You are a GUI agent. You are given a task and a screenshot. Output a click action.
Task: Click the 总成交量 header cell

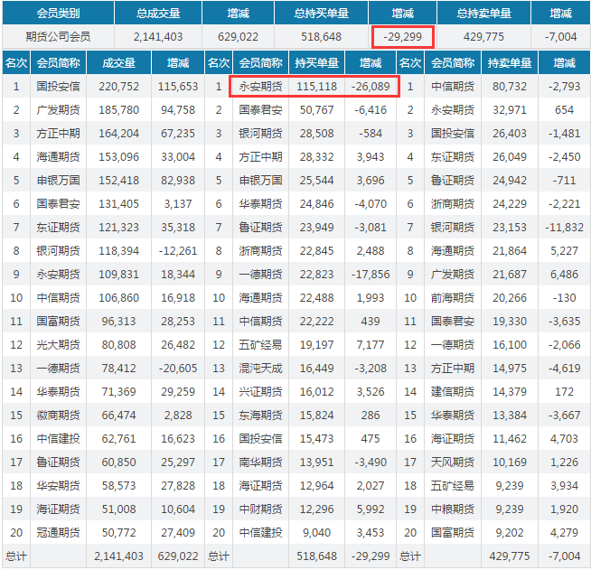158,14
